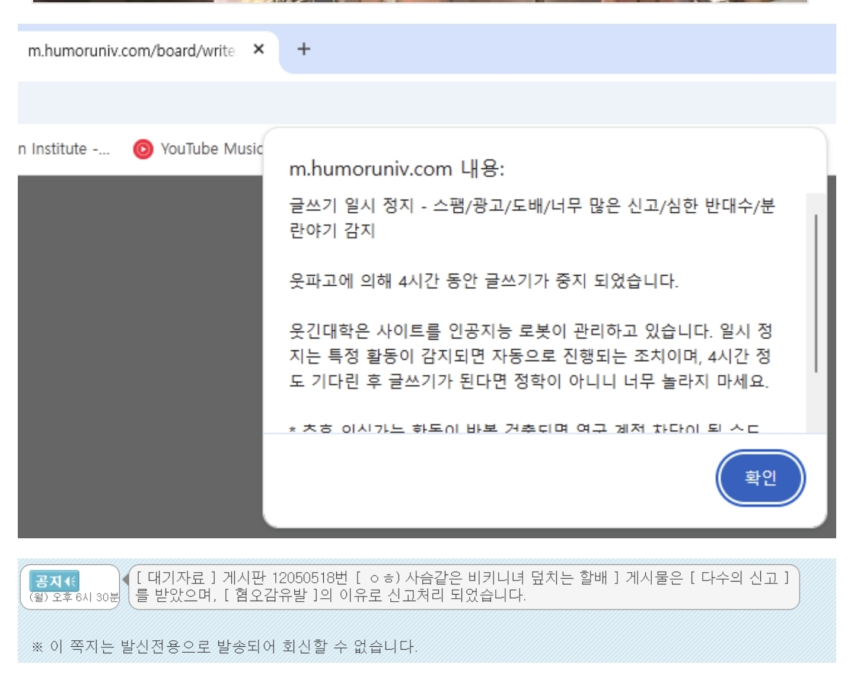This screenshot has height=680, width=854.
Task: Click the 오후 6시 30분 timestamp
Action: tap(74, 597)
